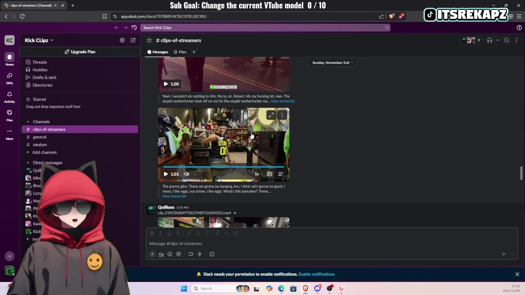
Task: Open the attach plus button in composer
Action: tap(152, 254)
